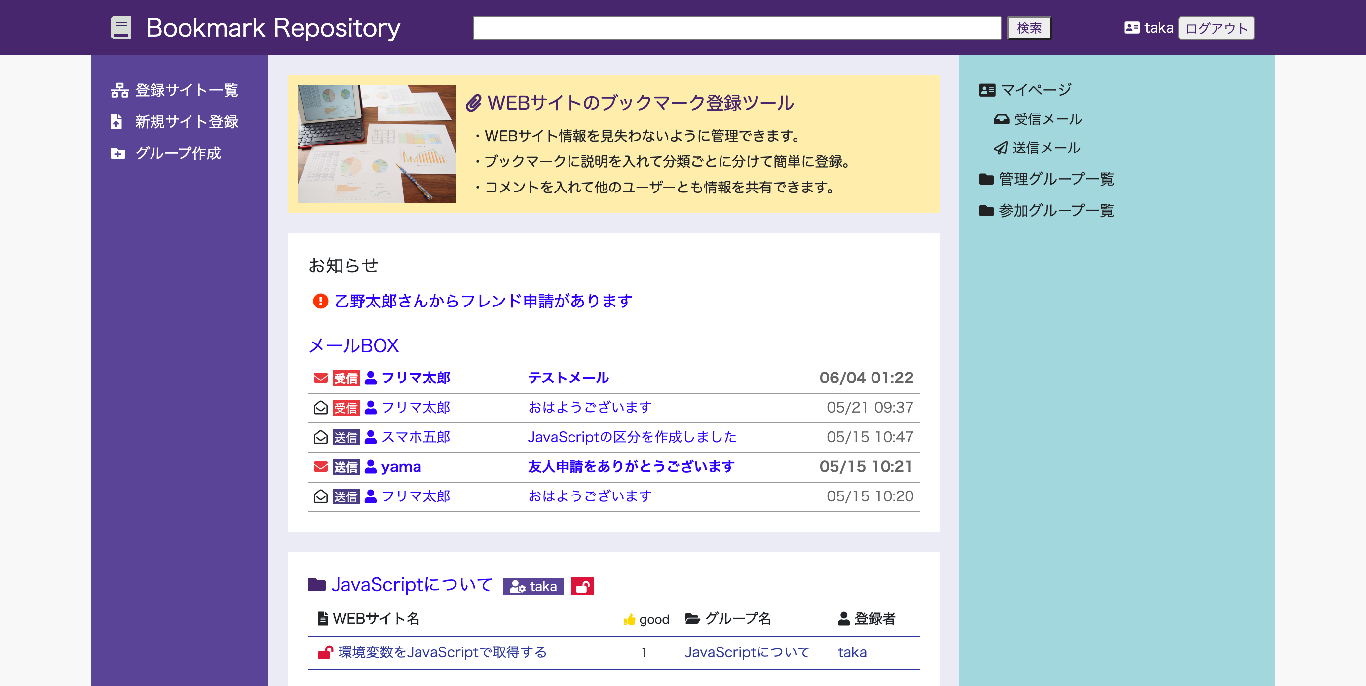The width and height of the screenshot is (1366, 686).
Task: Click the ID card icon beside マイページ
Action: tap(987, 90)
